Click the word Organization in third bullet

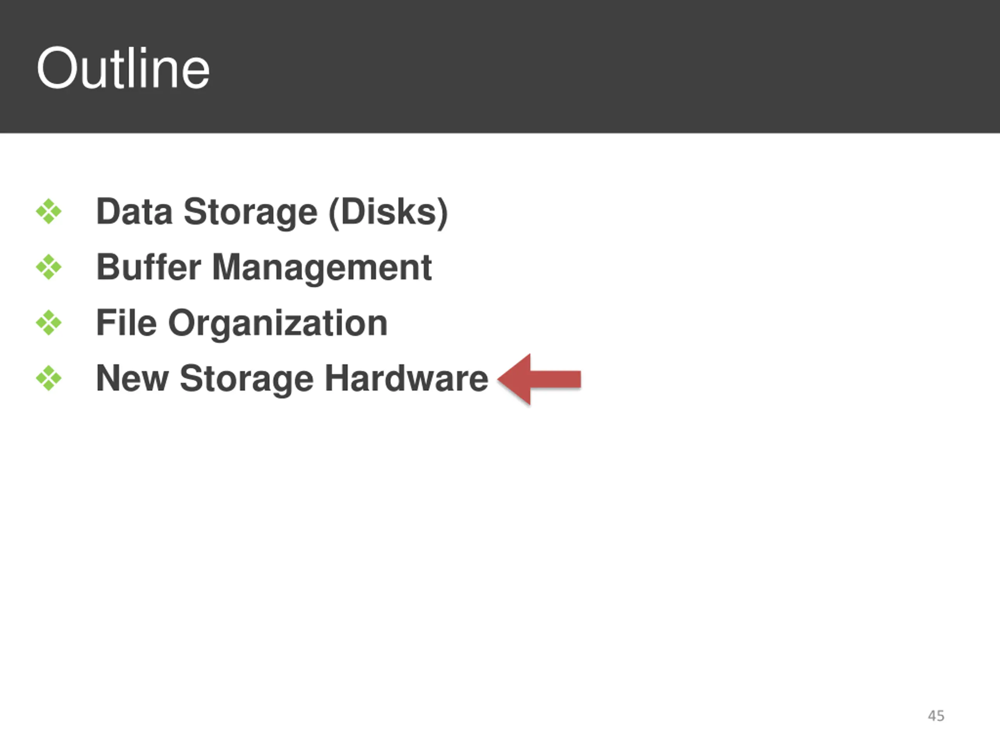(x=278, y=324)
